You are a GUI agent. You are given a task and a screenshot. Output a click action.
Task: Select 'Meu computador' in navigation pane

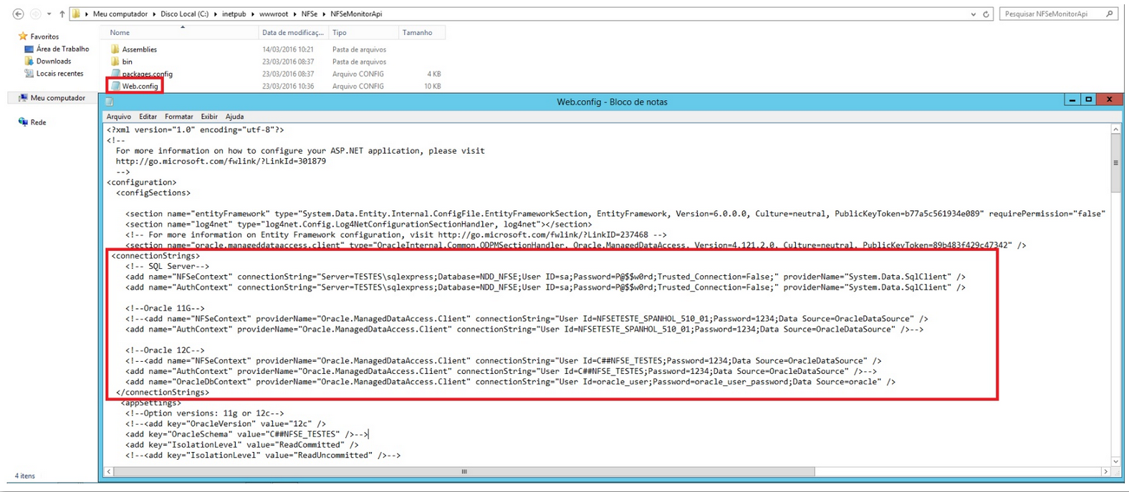(57, 97)
